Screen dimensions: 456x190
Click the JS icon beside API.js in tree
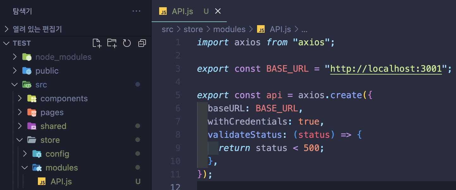pos(42,182)
